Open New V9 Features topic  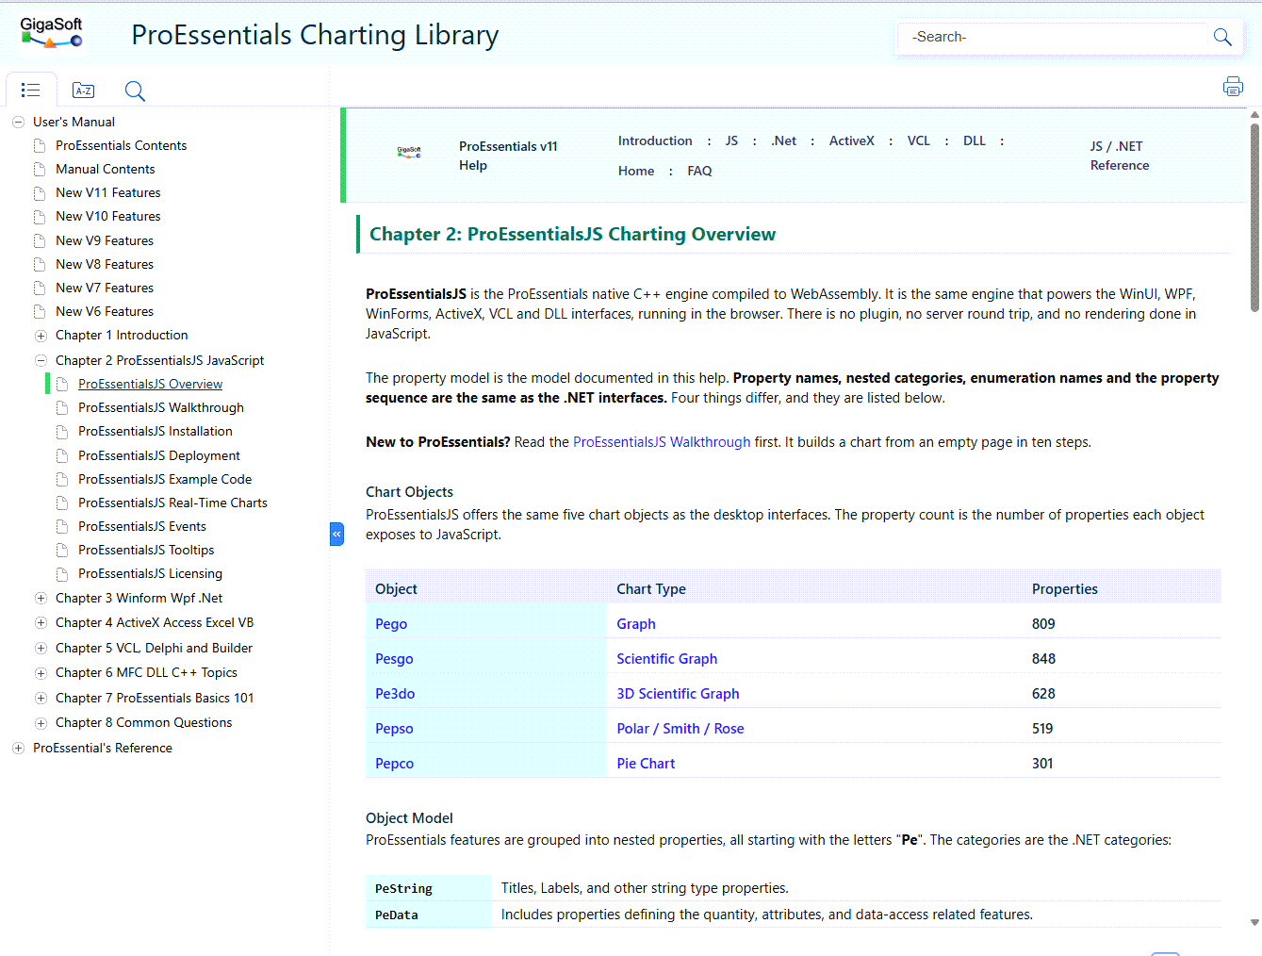[x=104, y=240]
